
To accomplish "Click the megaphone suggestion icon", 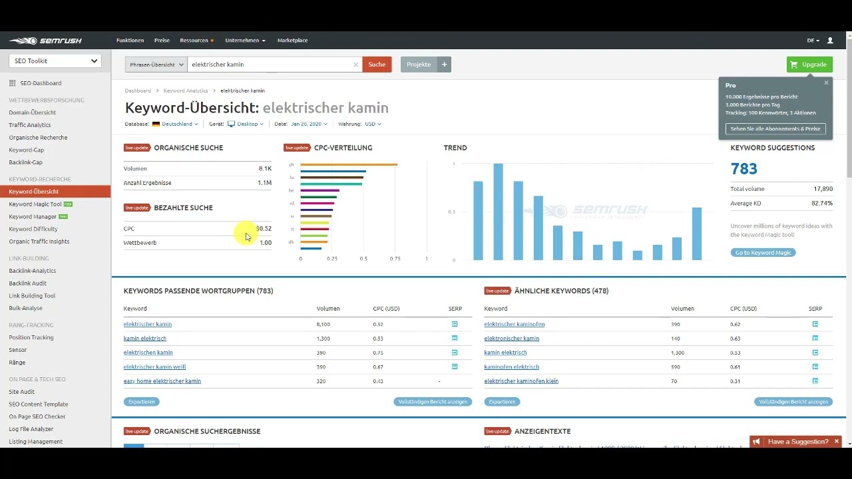I will tap(757, 442).
